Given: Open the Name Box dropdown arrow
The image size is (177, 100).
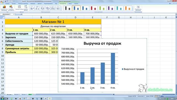Looking at the screenshot, I should click(x=14, y=14).
